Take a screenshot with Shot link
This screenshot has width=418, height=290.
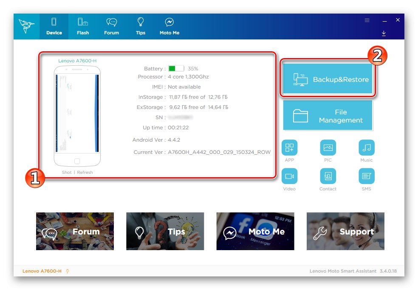point(67,173)
